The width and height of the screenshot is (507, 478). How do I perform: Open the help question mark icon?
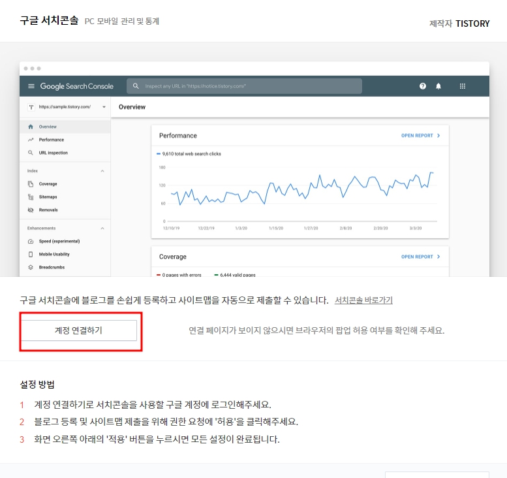point(423,86)
